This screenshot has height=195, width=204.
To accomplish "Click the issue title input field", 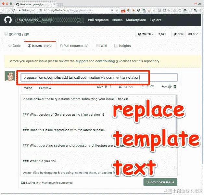I will coord(99,77).
